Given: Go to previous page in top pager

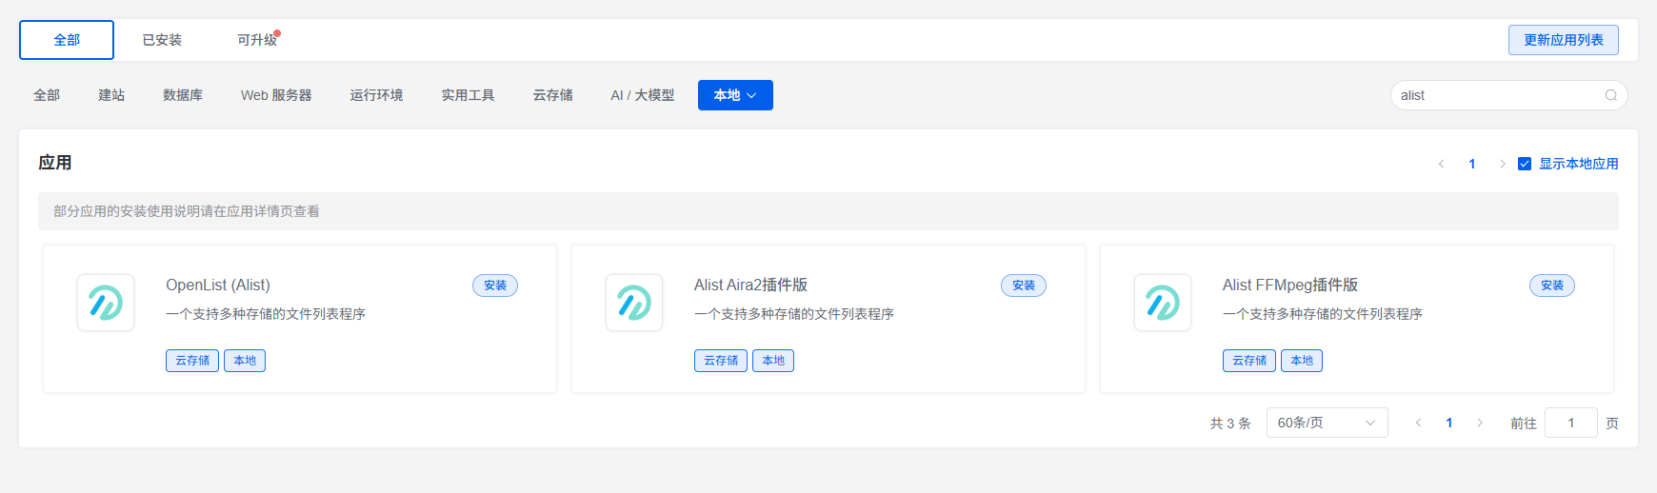Looking at the screenshot, I should point(1442,164).
